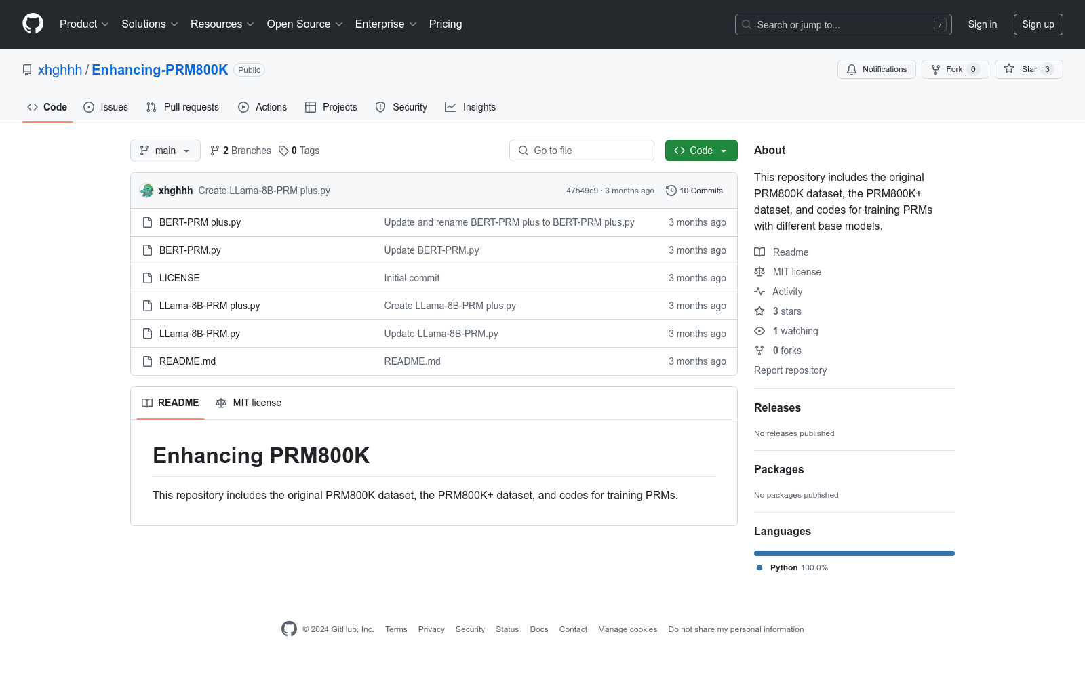Click the fork icon beside 0 forks
This screenshot has width=1085, height=678.
tap(759, 351)
